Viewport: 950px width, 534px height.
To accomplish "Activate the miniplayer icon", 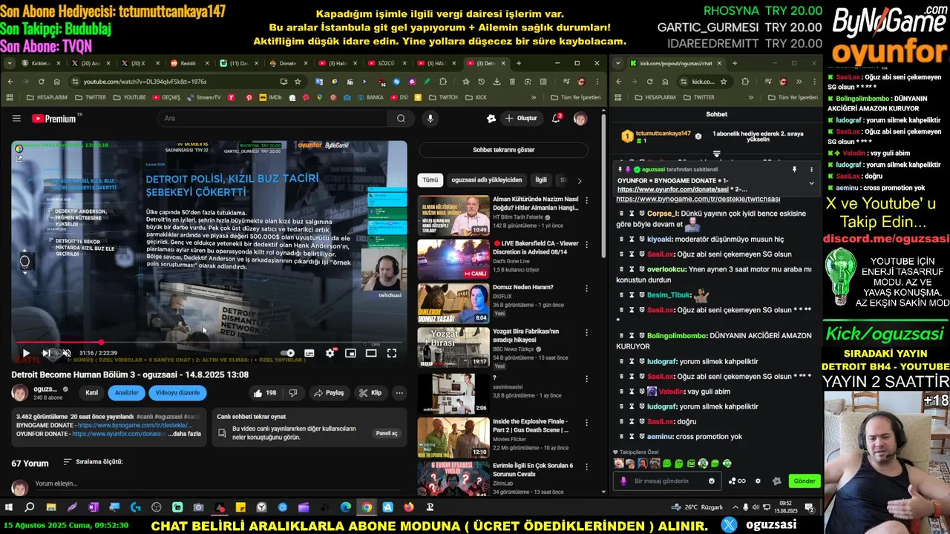I will [x=350, y=353].
